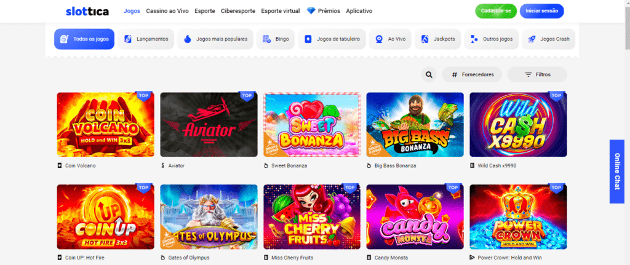
Task: Show the Outros jogos category
Action: (x=492, y=39)
